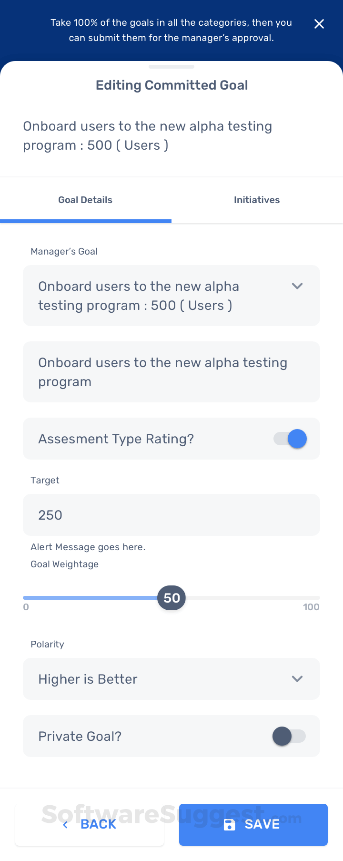Click the Goal Weightage slider handle at 50
Screen dimensions: 343x861
pyautogui.click(x=171, y=598)
